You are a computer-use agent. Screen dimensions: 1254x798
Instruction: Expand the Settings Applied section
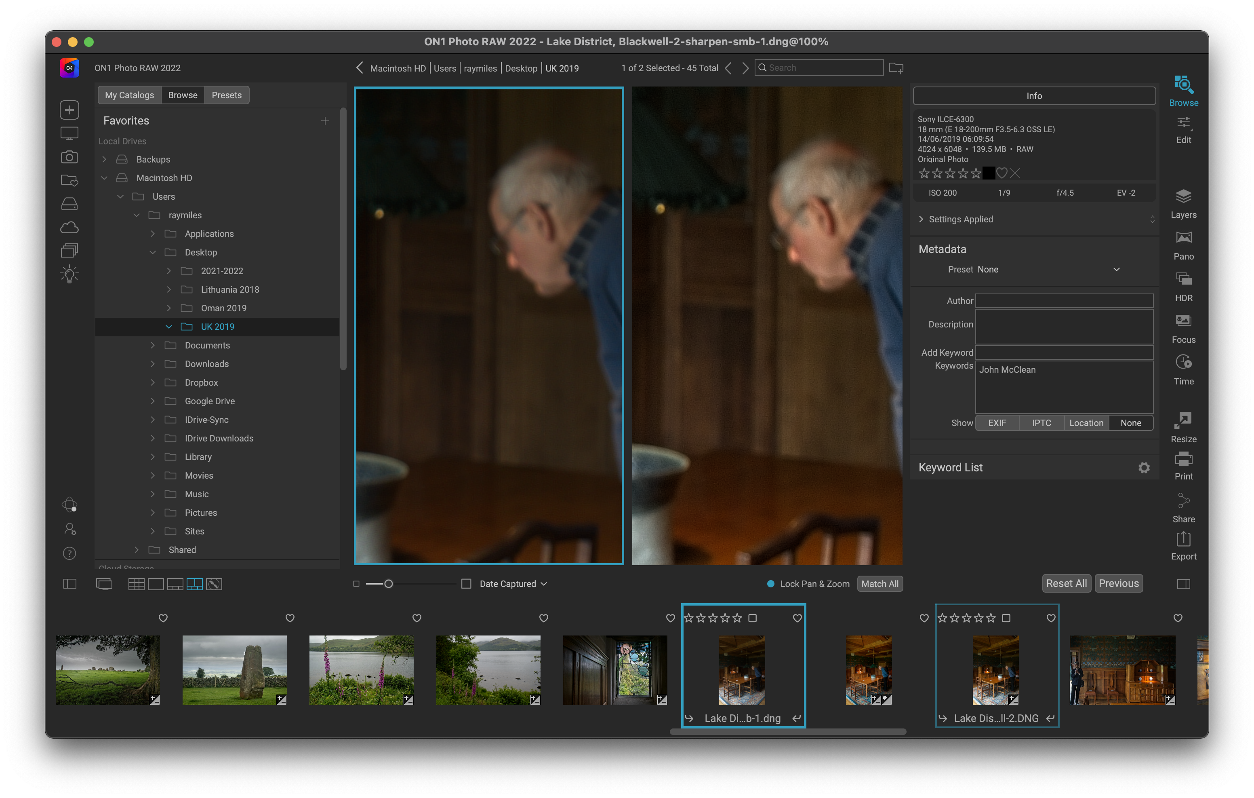921,219
